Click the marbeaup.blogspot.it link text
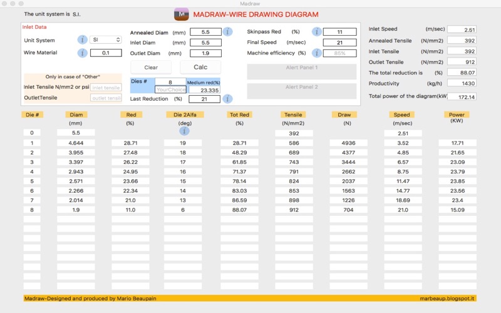This screenshot has height=313, width=501. (x=447, y=299)
